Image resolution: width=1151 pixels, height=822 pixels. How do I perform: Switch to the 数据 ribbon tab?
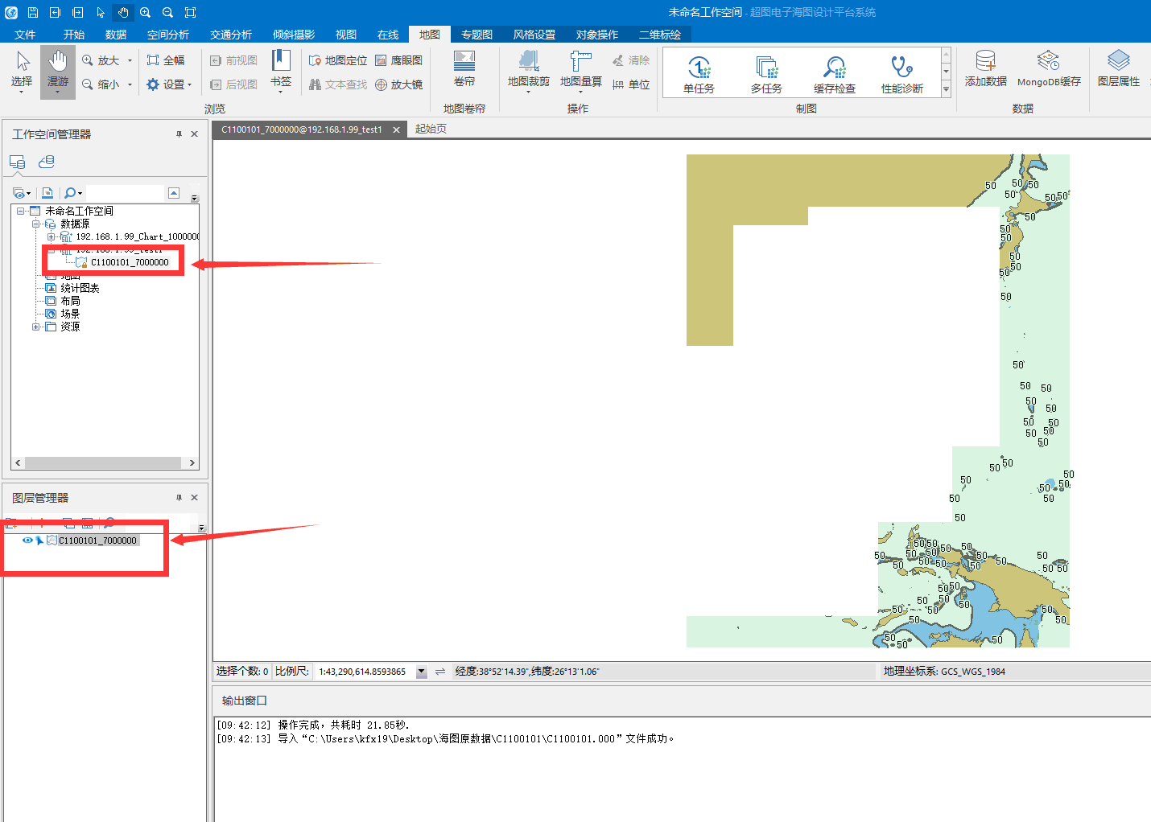pyautogui.click(x=116, y=35)
